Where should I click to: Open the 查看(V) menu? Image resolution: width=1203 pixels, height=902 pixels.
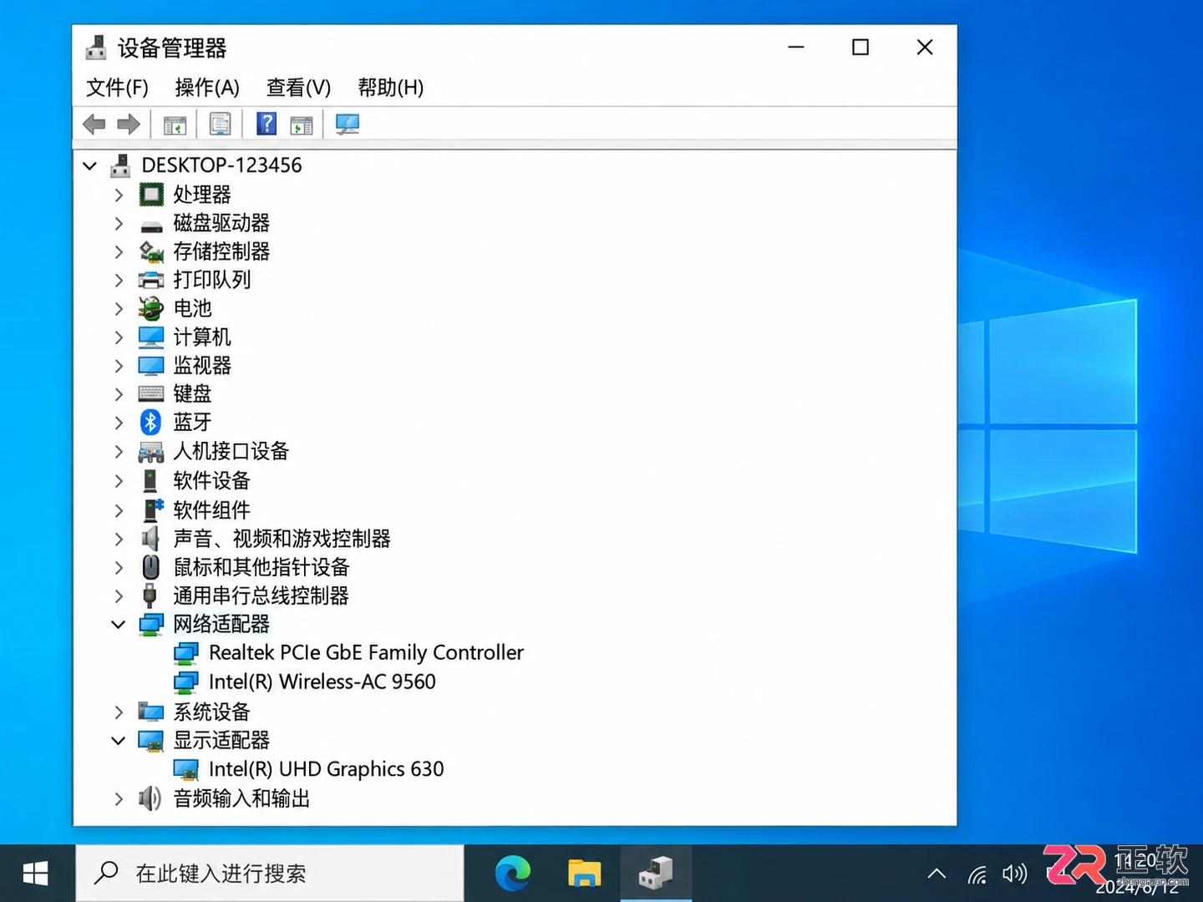[x=298, y=88]
